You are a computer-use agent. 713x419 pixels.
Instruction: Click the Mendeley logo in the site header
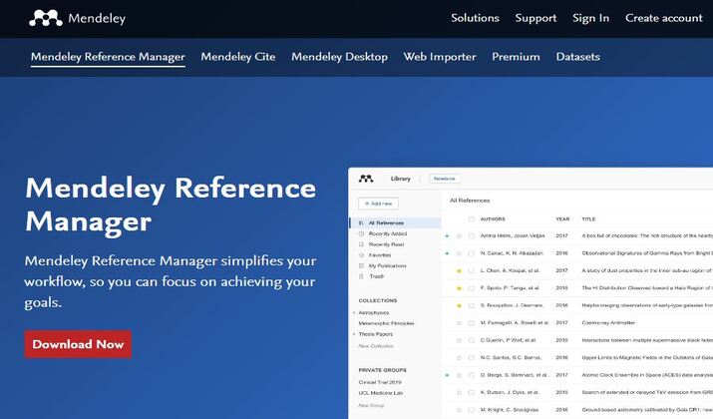click(x=78, y=18)
